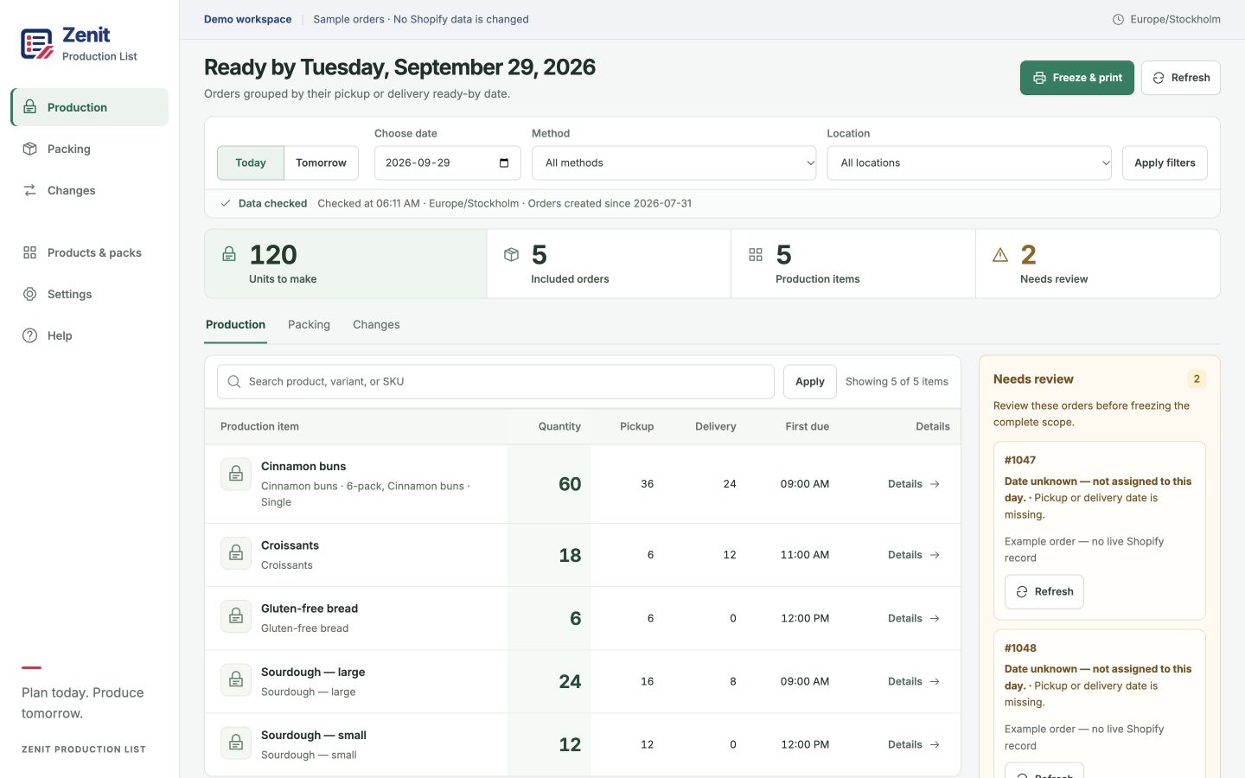Open Changes in the sidebar
Screen dimensions: 1245x778
90,190
